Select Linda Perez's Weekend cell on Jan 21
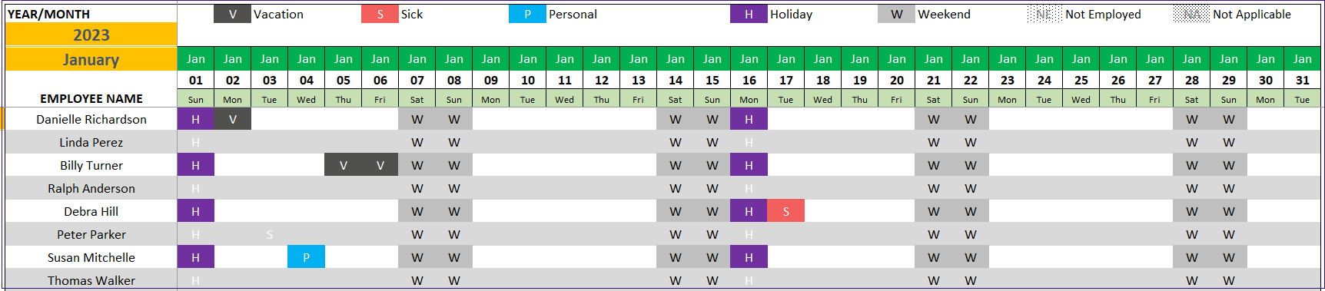 933,142
